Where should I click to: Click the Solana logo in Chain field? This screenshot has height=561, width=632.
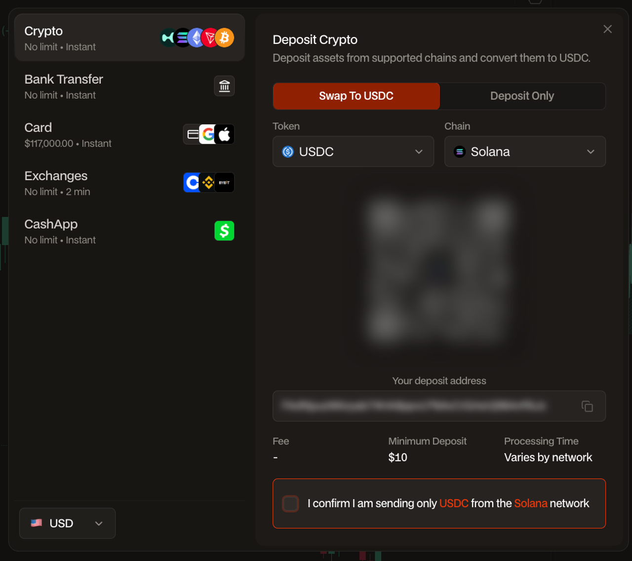460,152
